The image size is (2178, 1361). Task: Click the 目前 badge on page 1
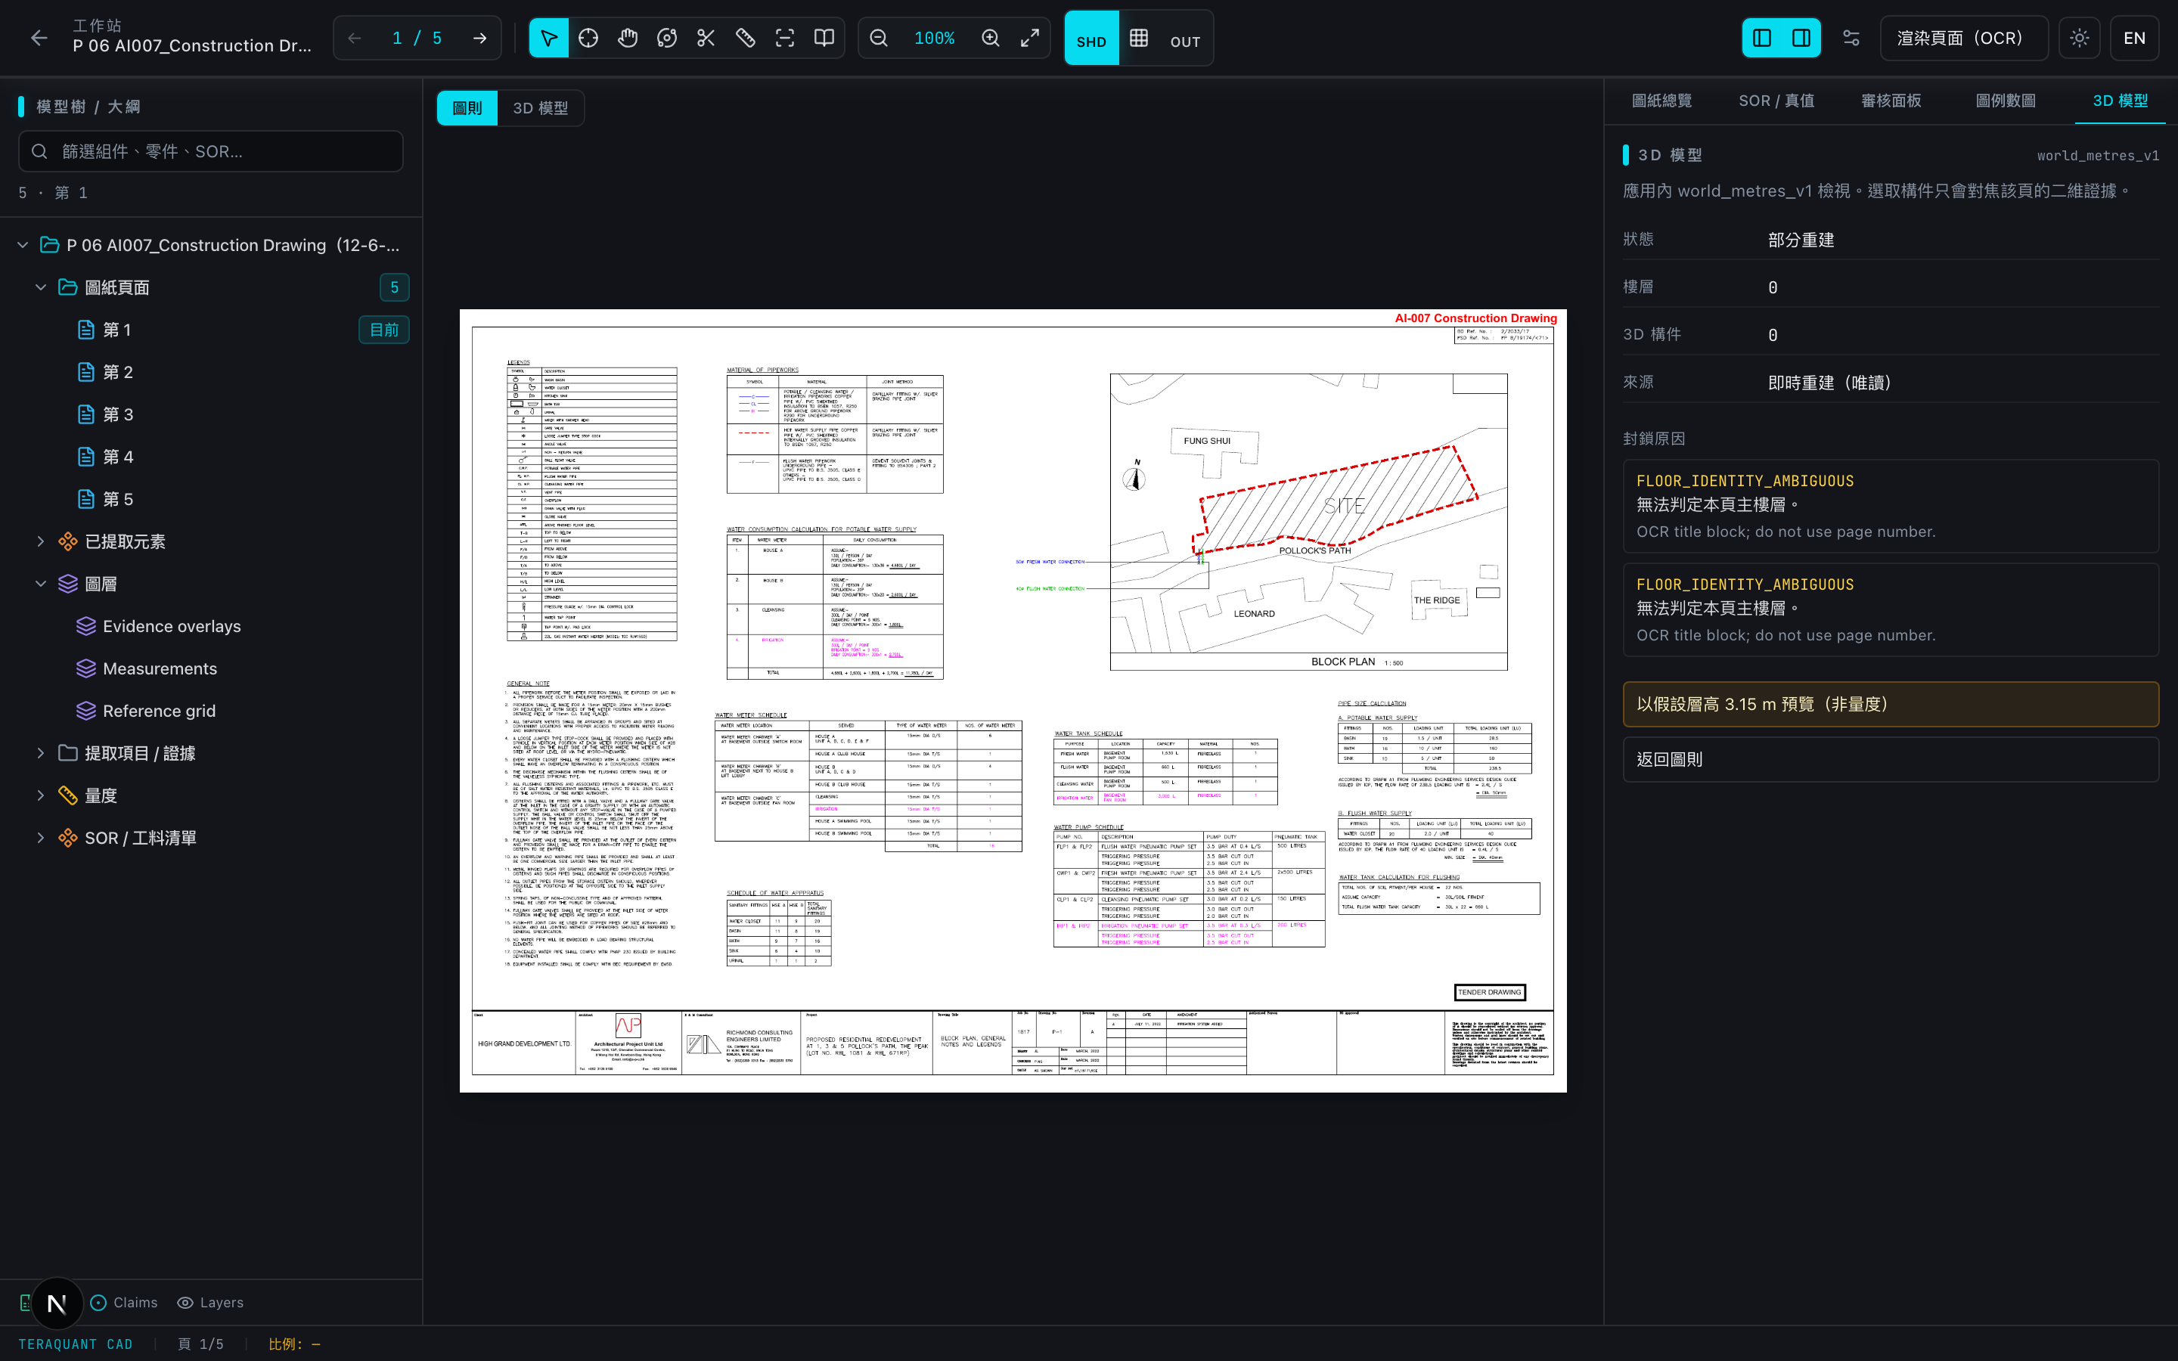click(x=384, y=330)
